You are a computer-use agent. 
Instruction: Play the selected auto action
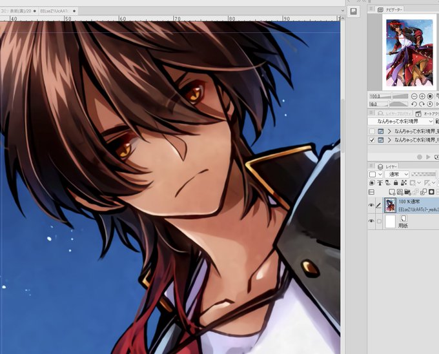coord(428,157)
